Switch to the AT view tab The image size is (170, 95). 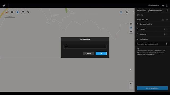[131, 24]
